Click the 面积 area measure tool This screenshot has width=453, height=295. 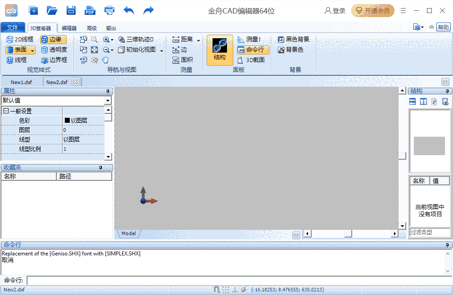[182, 60]
